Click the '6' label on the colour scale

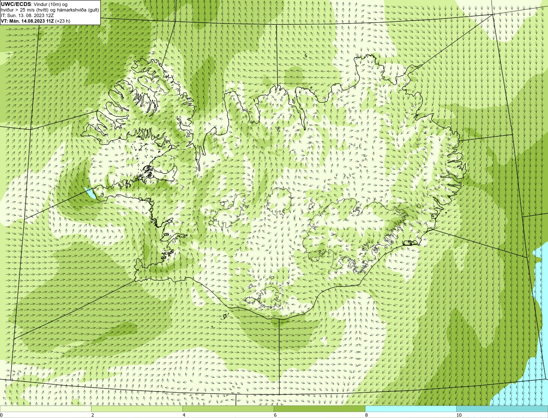pyautogui.click(x=275, y=415)
